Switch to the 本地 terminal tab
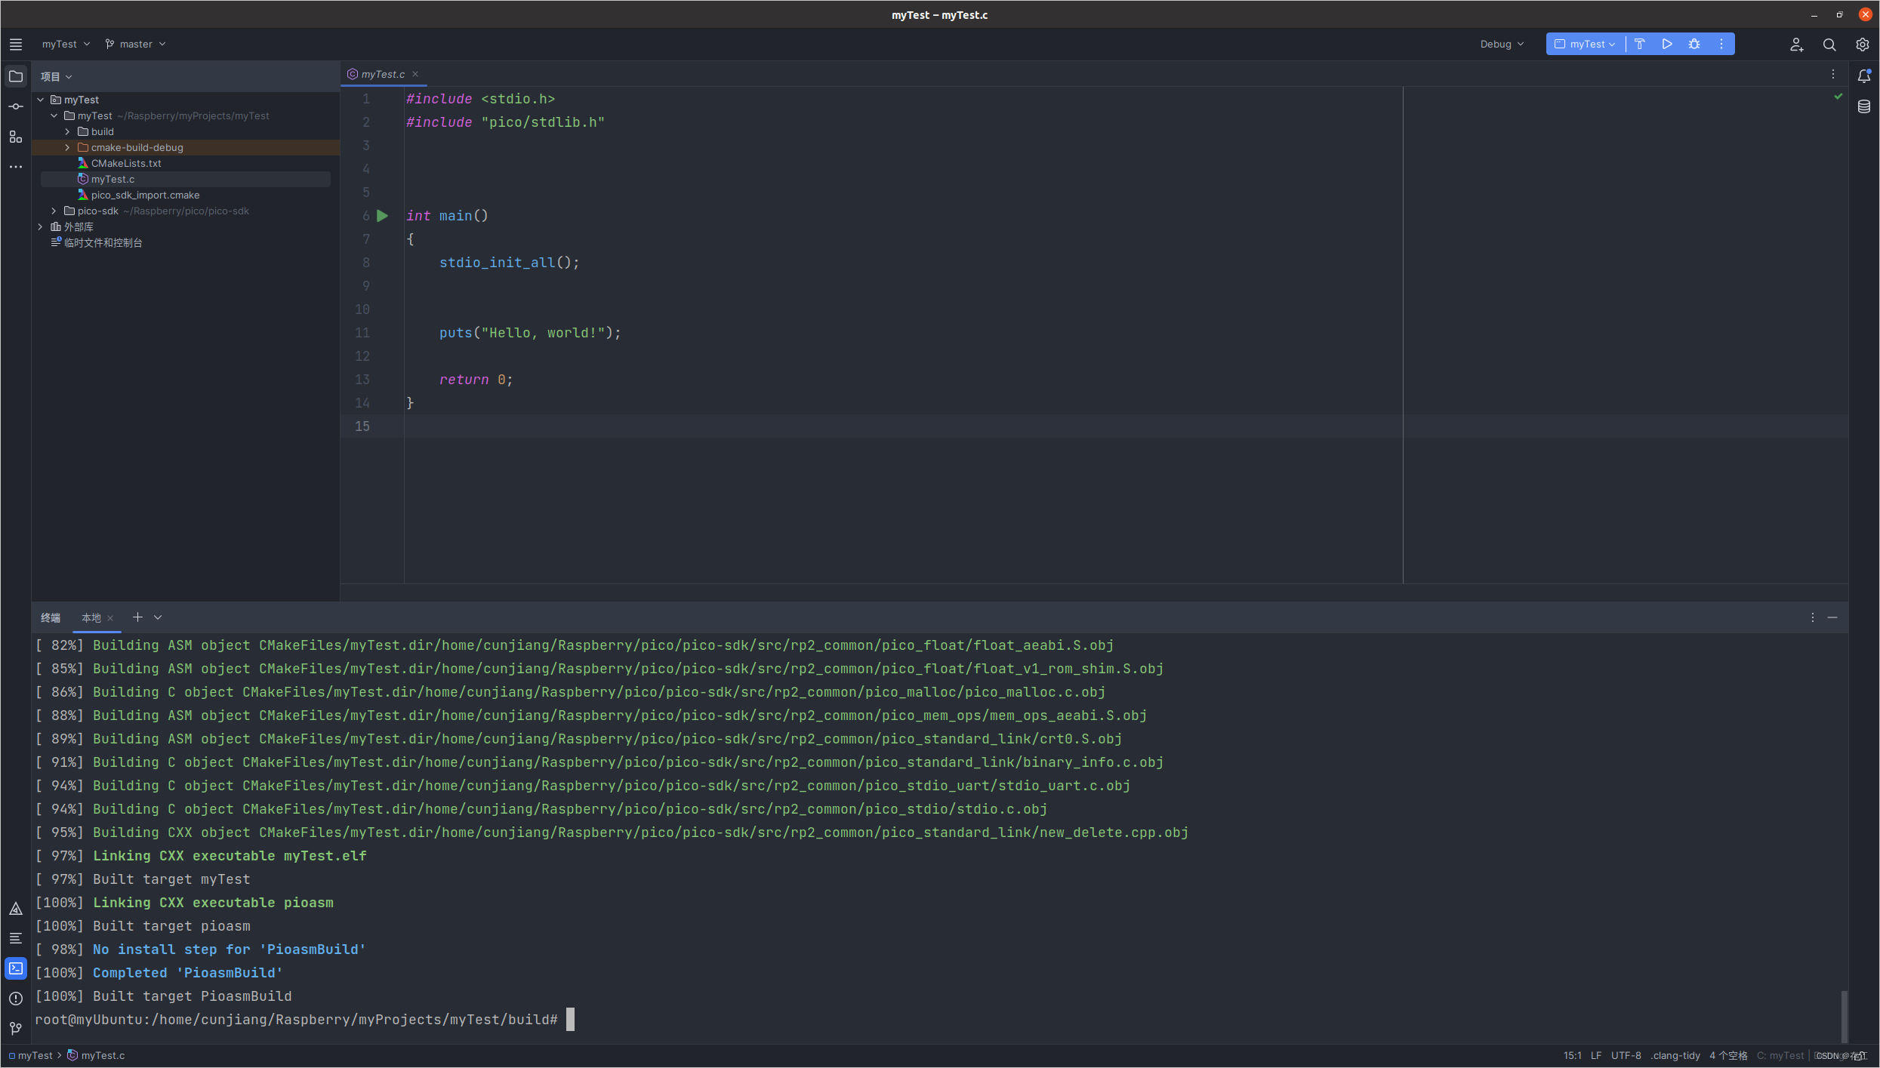Viewport: 1880px width, 1068px height. click(x=91, y=617)
